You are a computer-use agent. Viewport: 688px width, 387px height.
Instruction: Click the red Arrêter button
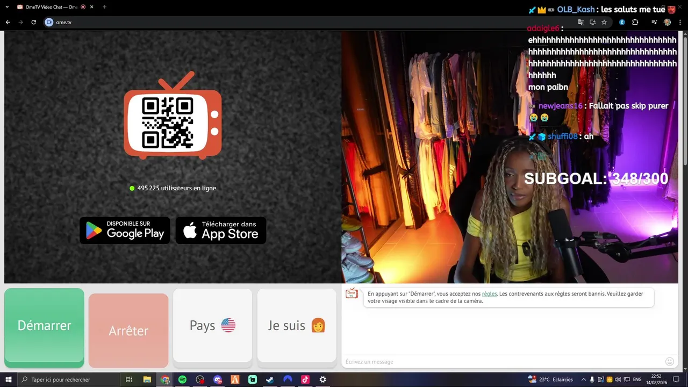click(x=128, y=331)
